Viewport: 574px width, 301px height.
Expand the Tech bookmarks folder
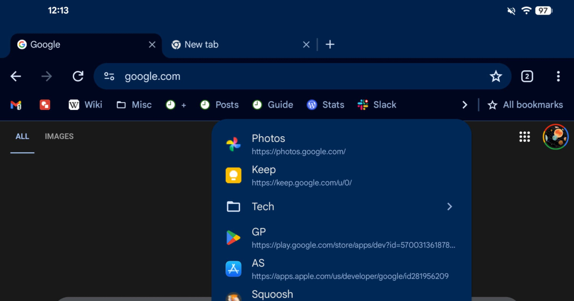pyautogui.click(x=341, y=206)
